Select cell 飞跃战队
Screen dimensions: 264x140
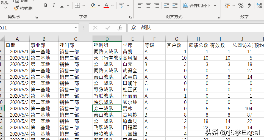point(107,128)
